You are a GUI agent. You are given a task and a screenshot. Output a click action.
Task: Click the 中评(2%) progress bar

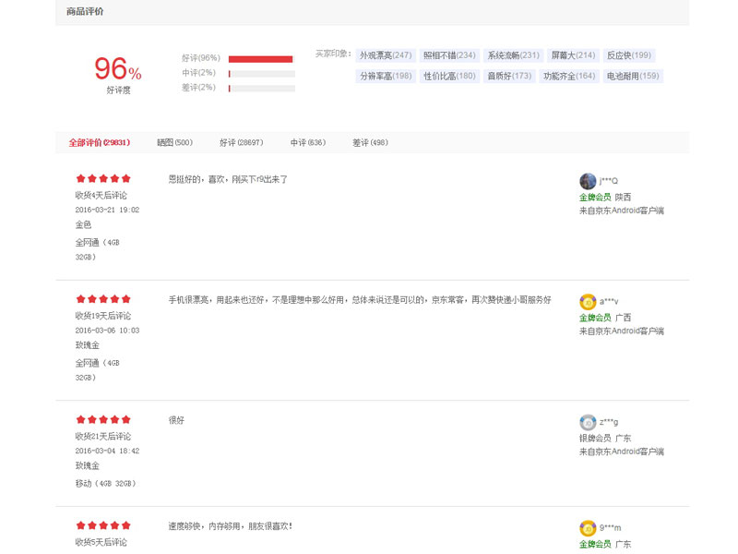[262, 74]
